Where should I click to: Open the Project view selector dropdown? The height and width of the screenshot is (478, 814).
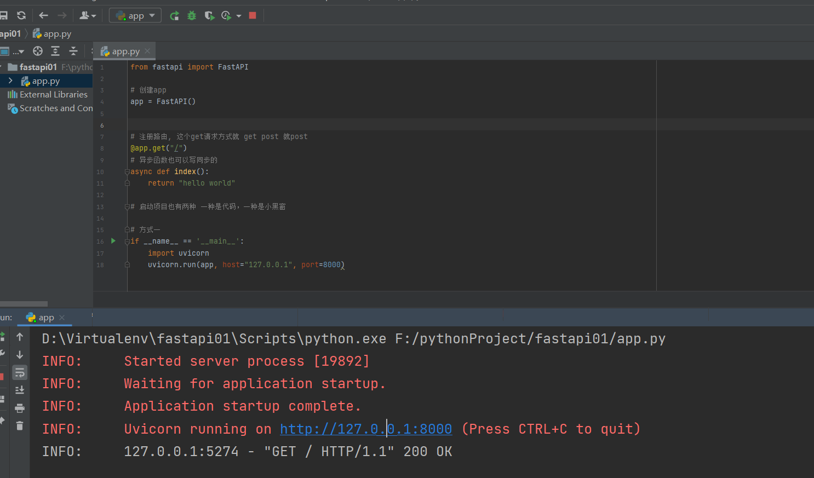[13, 51]
